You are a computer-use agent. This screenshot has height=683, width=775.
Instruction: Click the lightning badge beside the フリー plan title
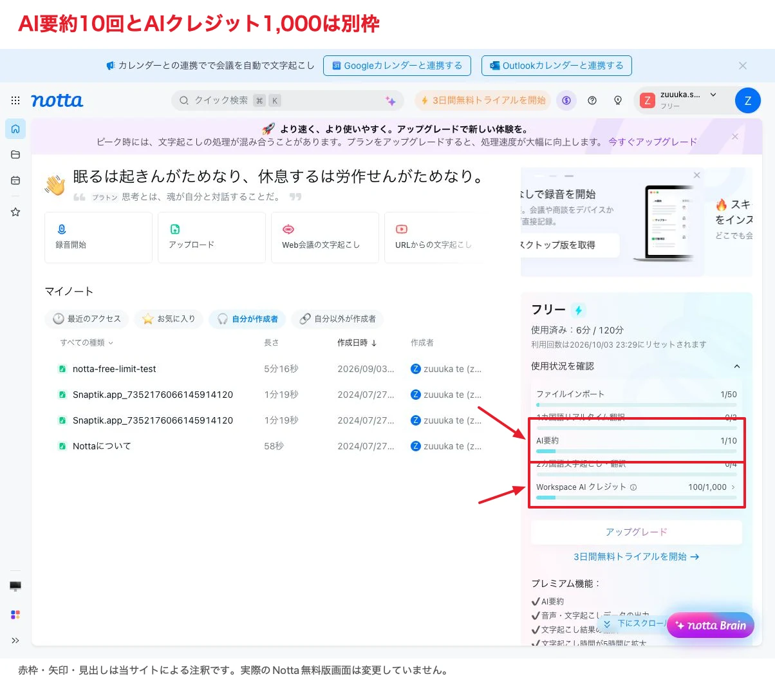tap(579, 310)
